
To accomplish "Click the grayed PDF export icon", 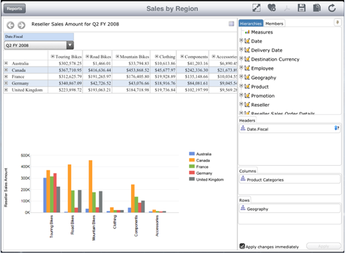I will (x=287, y=8).
